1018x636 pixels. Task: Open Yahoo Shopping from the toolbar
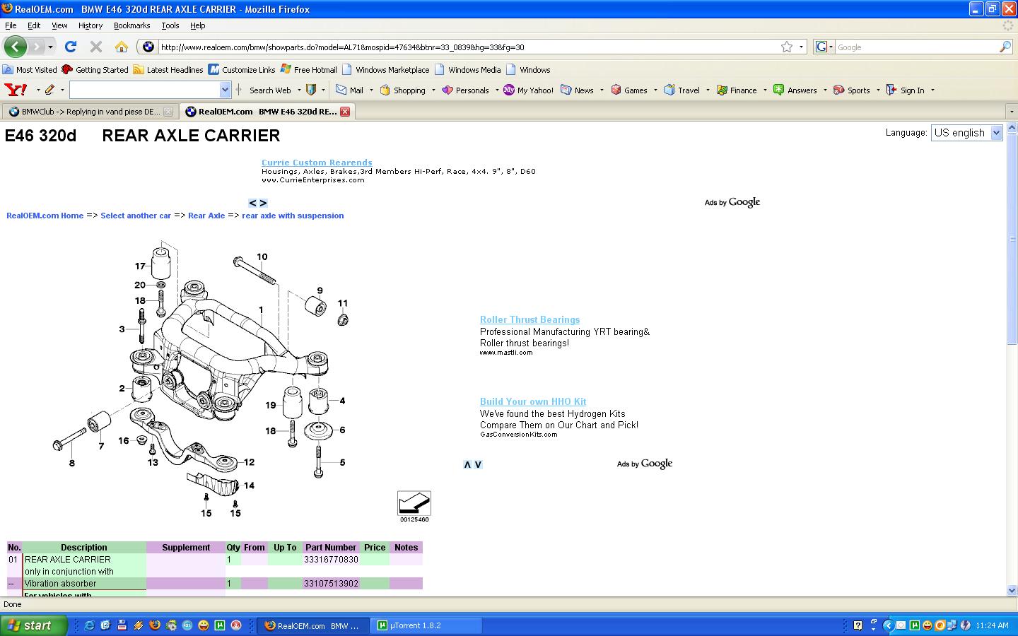[402, 90]
